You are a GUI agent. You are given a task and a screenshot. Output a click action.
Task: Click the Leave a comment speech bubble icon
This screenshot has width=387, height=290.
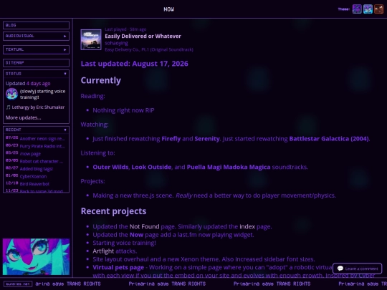pos(340,269)
